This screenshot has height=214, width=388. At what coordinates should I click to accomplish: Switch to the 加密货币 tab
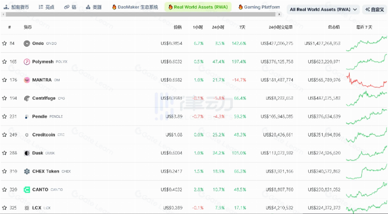pyautogui.click(x=16, y=7)
